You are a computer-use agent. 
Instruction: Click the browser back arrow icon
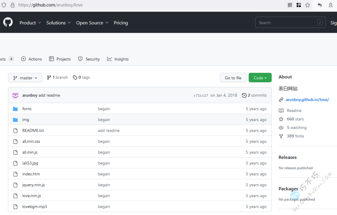coord(320,5)
